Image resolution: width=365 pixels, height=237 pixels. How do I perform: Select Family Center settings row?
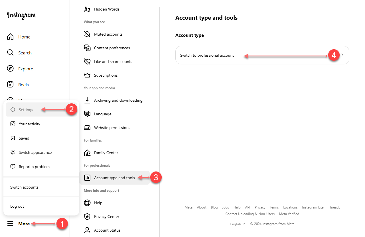(x=114, y=153)
